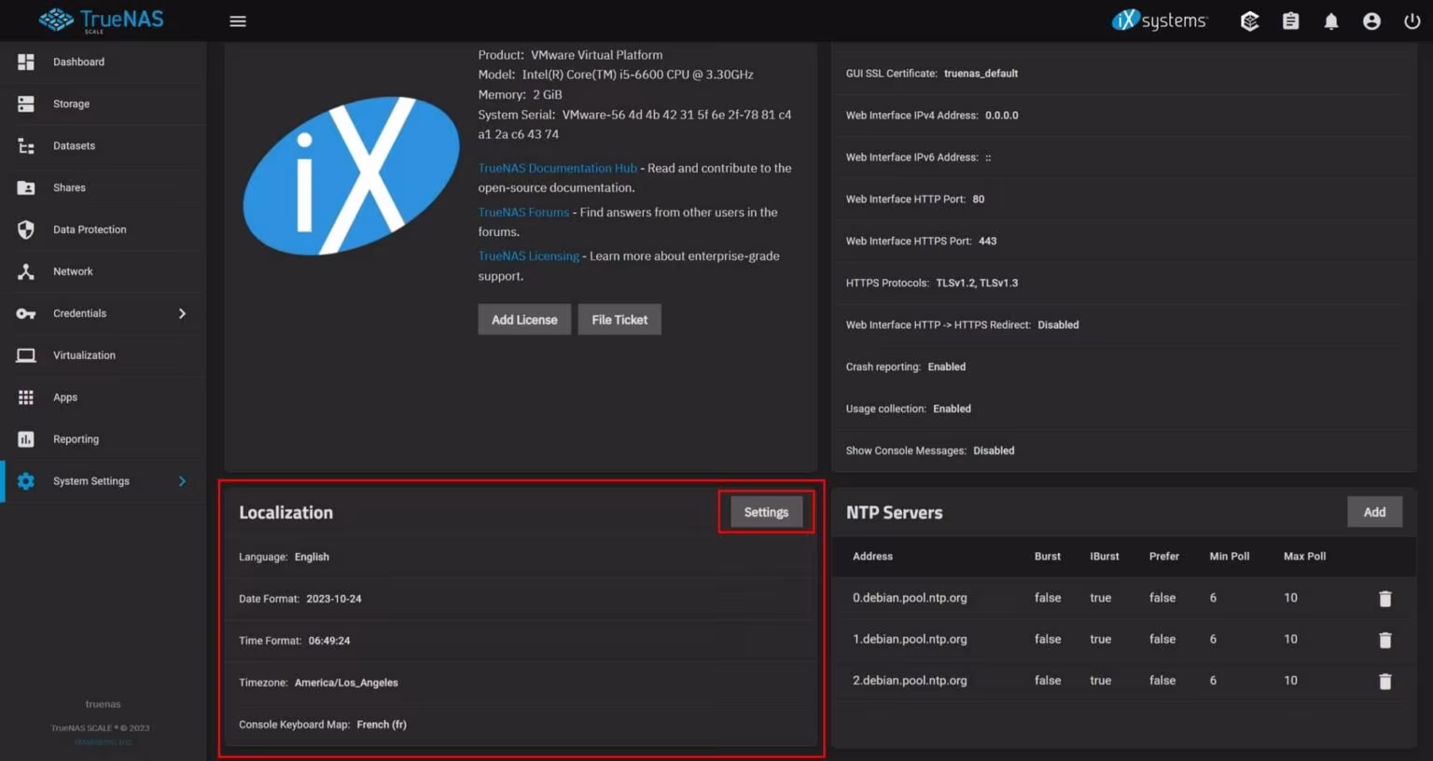Click the Address column header
The width and height of the screenshot is (1433, 761).
[872, 557]
